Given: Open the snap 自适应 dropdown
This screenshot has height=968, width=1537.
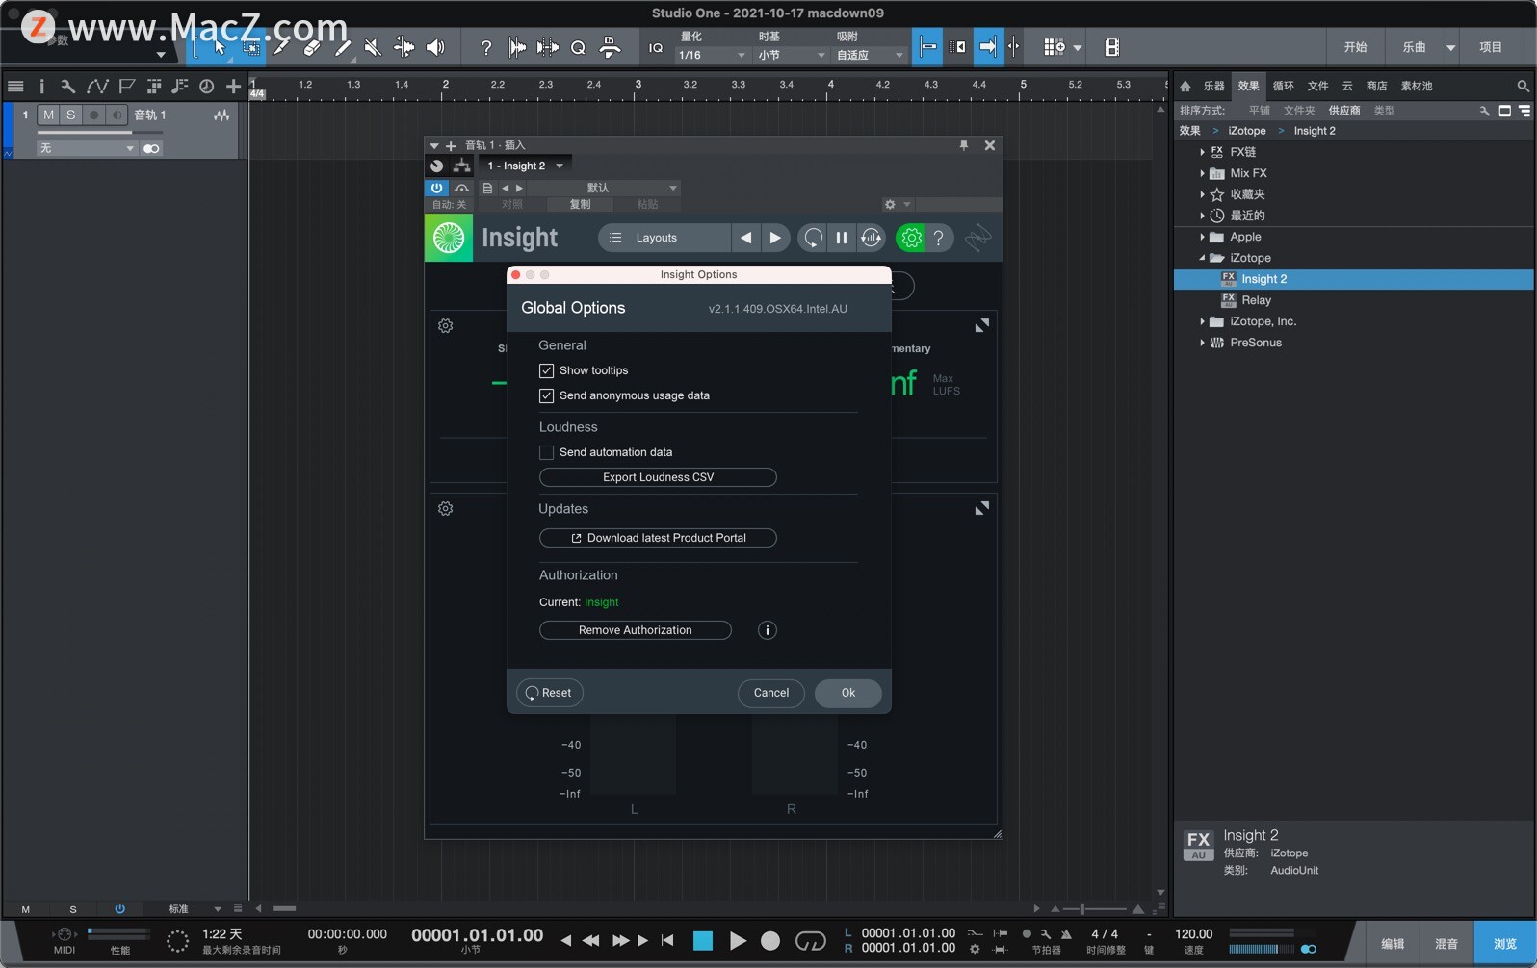Looking at the screenshot, I should (870, 55).
